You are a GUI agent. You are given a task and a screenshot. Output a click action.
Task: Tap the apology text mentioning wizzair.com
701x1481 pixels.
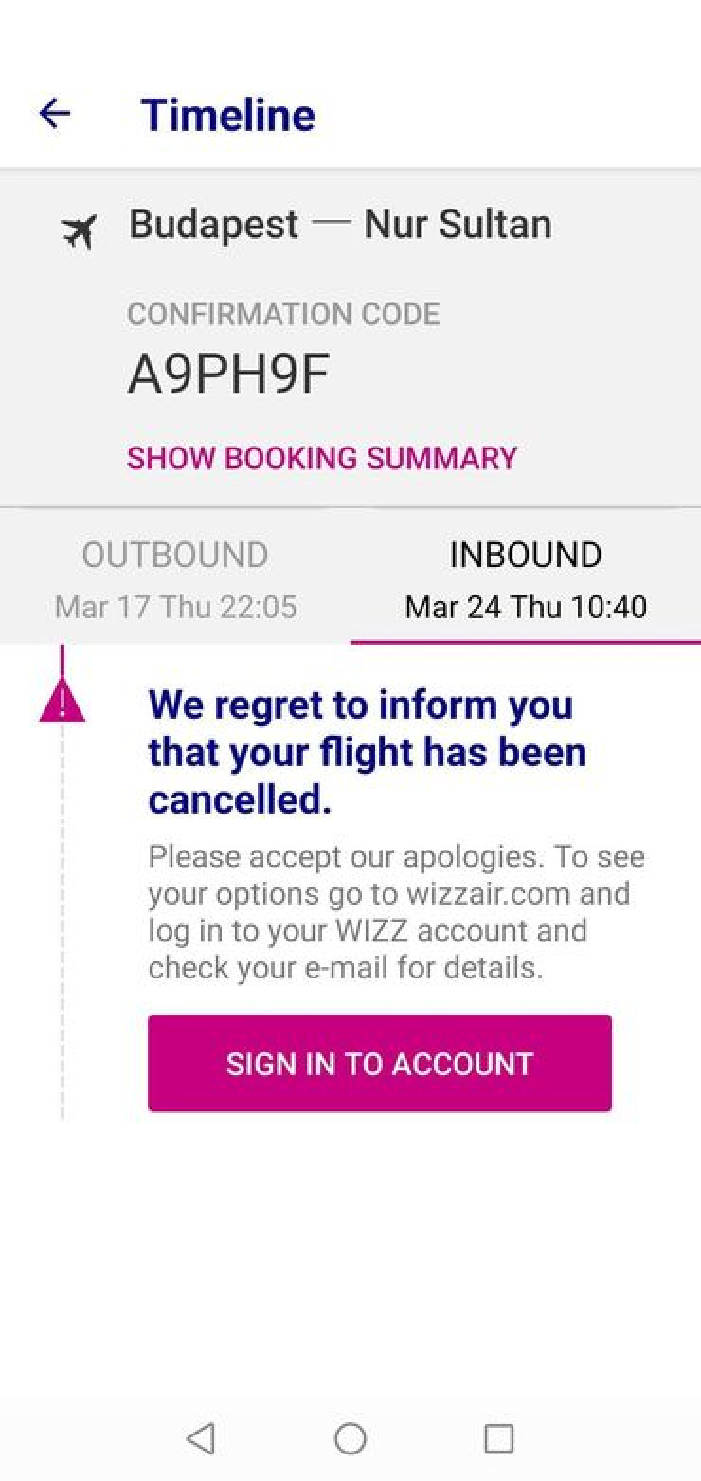396,912
